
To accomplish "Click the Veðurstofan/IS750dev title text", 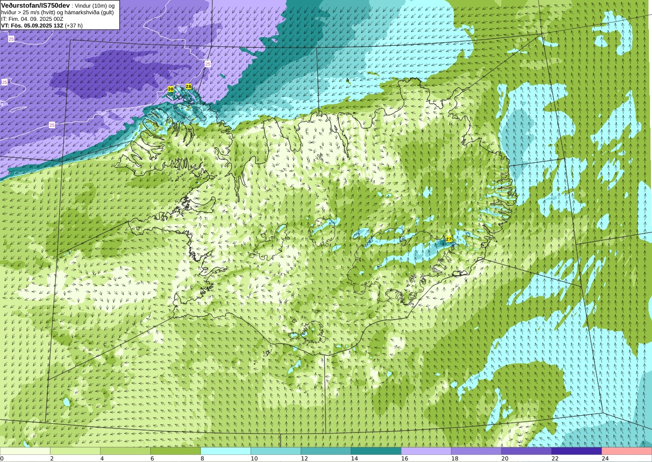I will pyautogui.click(x=35, y=5).
